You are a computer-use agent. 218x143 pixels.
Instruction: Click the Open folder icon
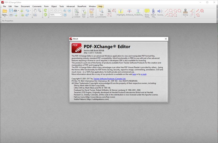pyautogui.click(x=5, y=11)
